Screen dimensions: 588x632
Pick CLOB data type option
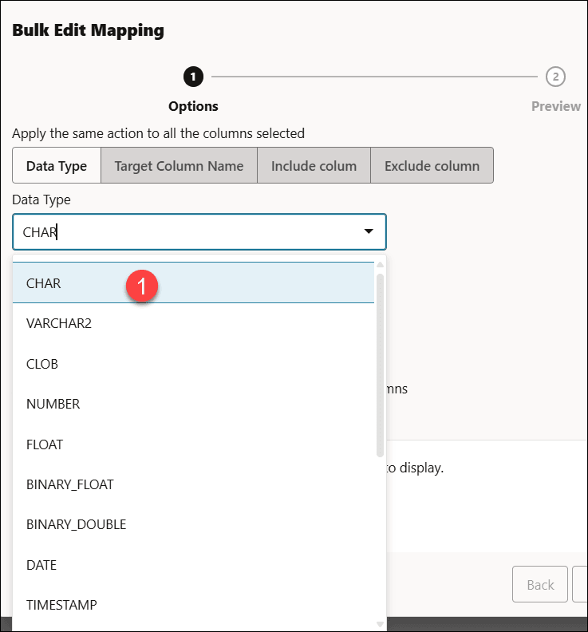tap(42, 364)
